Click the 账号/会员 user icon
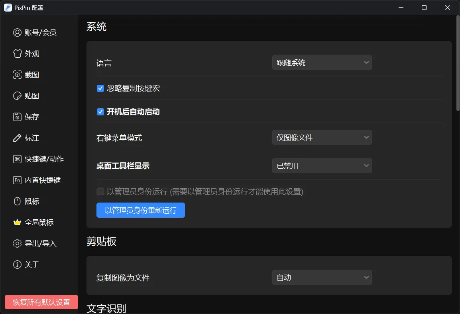 click(17, 33)
